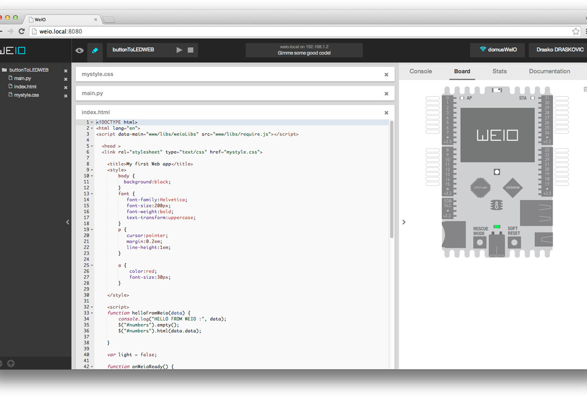The width and height of the screenshot is (587, 396).
Task: Show the Stats tab
Action: click(x=499, y=71)
